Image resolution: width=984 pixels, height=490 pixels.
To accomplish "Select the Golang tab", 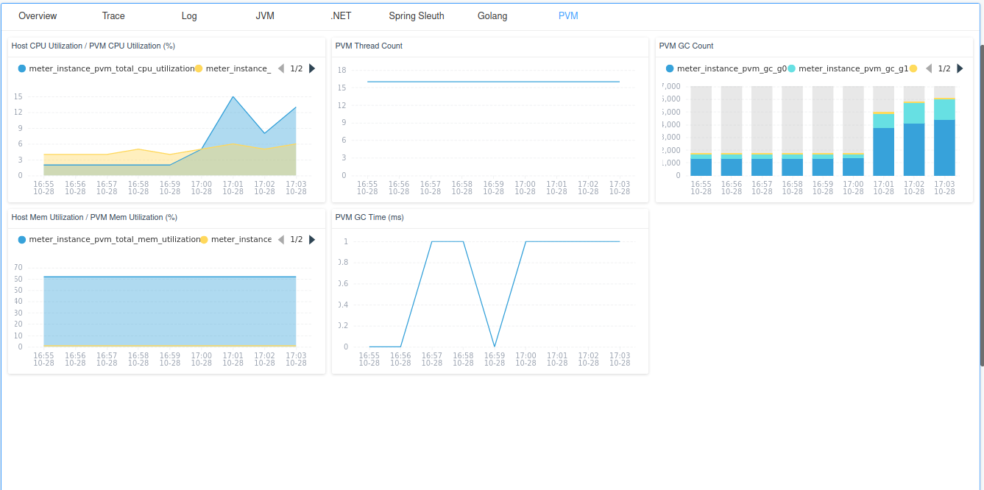I will (492, 15).
